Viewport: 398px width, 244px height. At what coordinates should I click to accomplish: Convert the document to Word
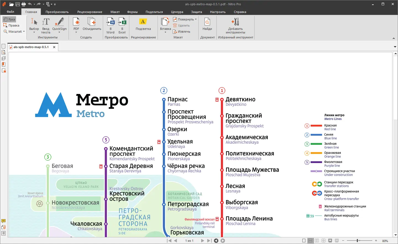tap(110, 25)
